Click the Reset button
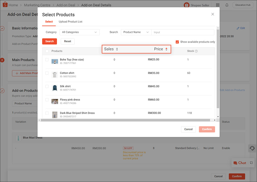Image resolution: width=257 pixels, height=182 pixels. coord(67,41)
